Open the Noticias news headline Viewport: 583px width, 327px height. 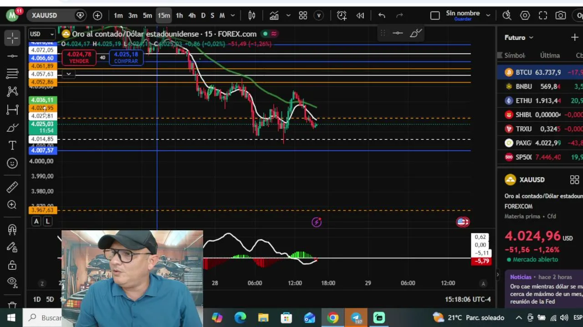[x=546, y=294]
